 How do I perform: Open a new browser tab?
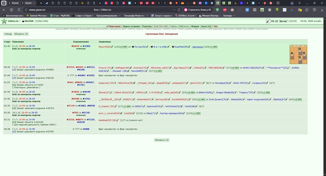[278, 3]
